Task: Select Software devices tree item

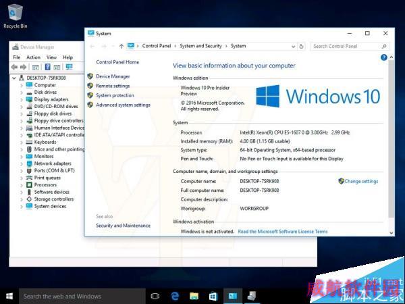Action: pos(52,192)
